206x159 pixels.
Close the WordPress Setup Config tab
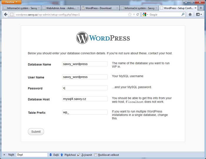coord(195,8)
